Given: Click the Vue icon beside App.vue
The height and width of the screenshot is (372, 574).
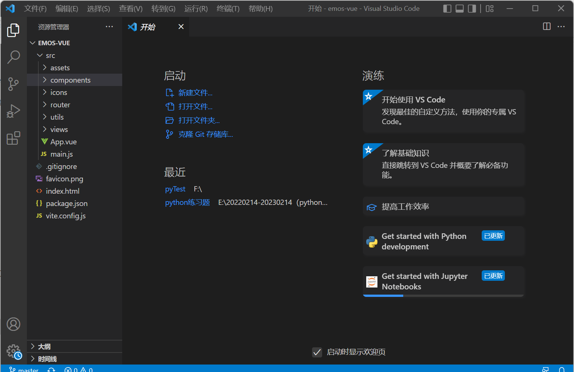Looking at the screenshot, I should 44,141.
